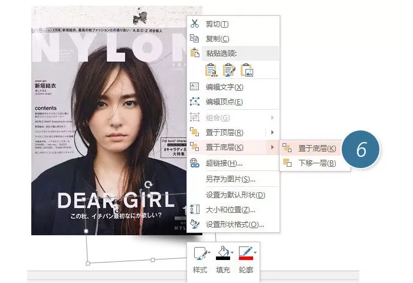This screenshot has height=283, width=413.
Task: Click the 样式 label button
Action: pyautogui.click(x=200, y=270)
